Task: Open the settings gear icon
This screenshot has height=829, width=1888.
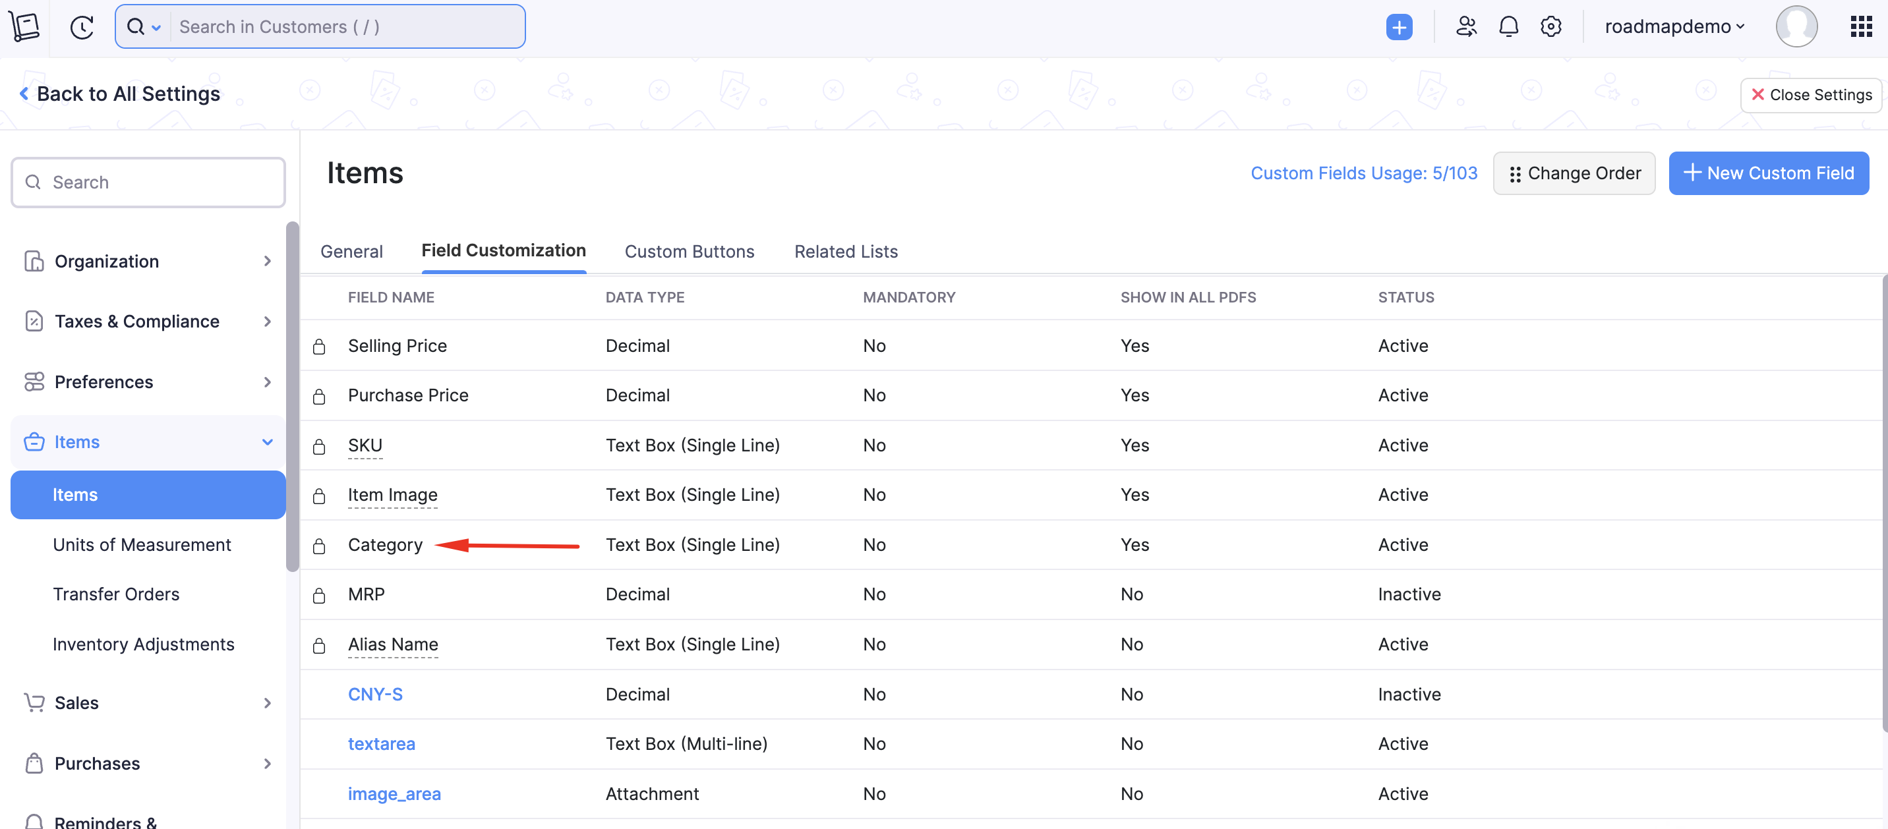Action: point(1550,27)
